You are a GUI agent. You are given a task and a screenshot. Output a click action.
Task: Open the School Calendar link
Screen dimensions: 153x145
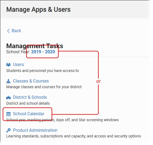pos(29,114)
